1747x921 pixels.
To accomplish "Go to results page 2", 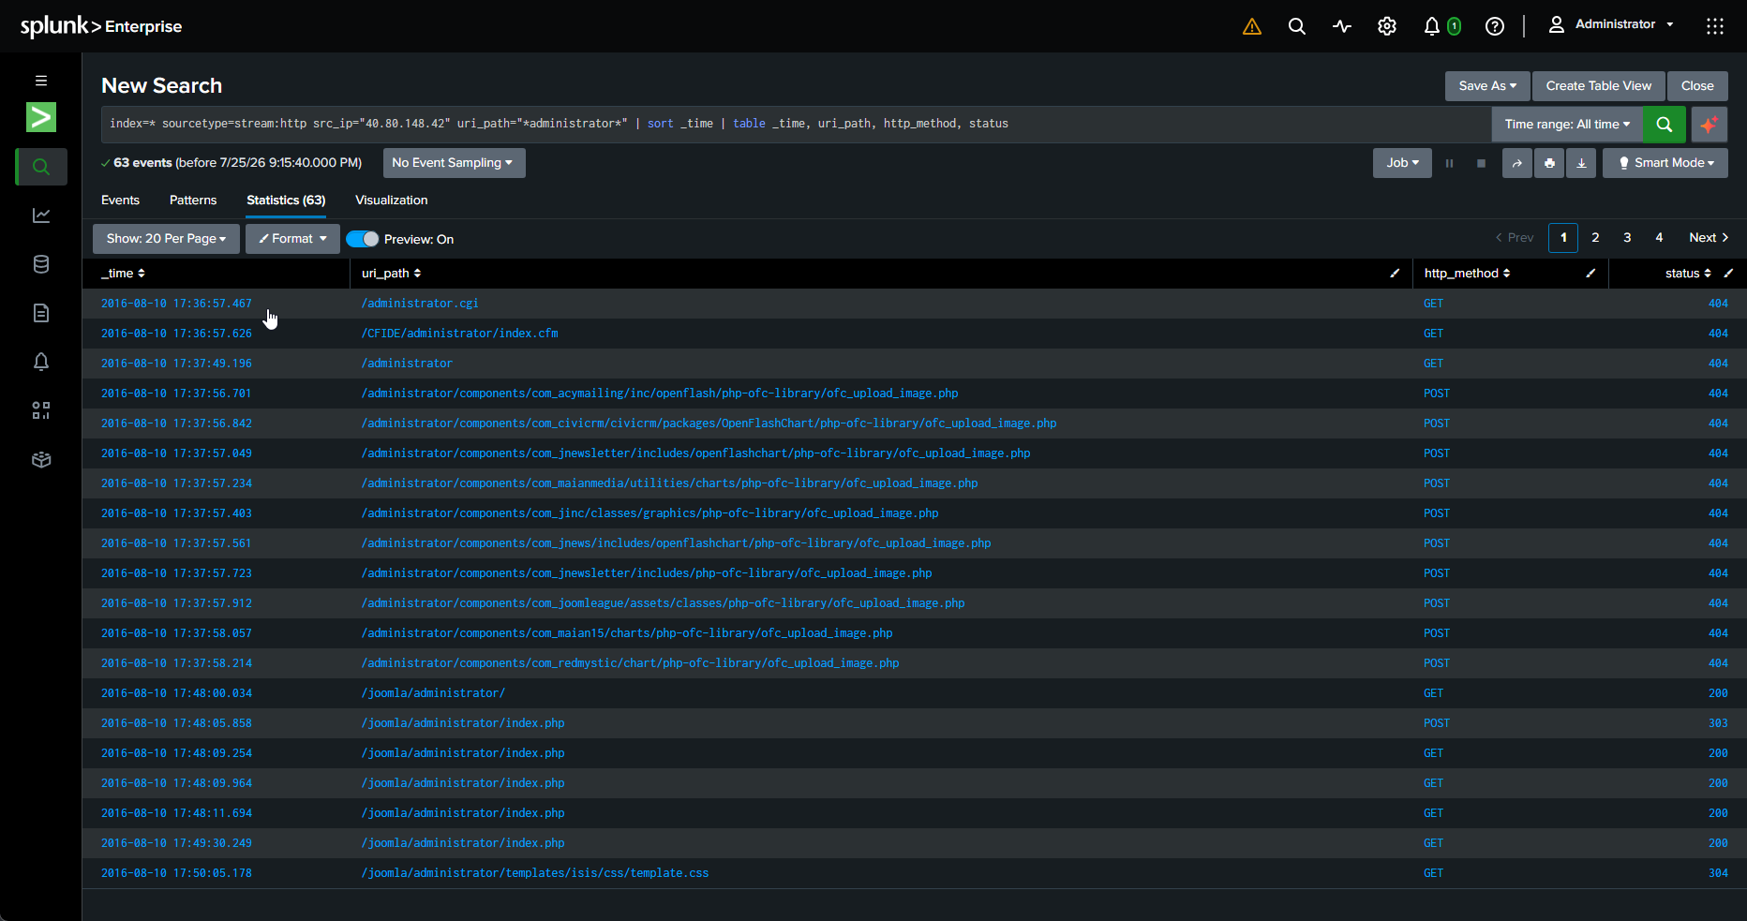I will coord(1595,238).
